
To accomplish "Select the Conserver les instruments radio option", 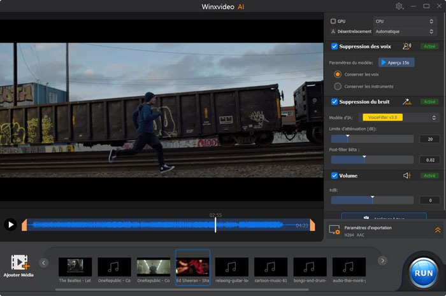I will [x=338, y=87].
